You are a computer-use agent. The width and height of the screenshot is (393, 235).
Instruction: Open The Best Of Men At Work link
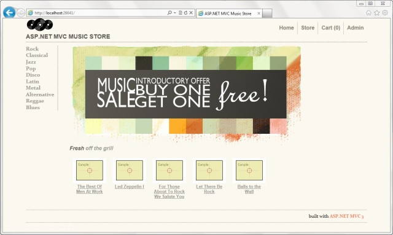(90, 189)
